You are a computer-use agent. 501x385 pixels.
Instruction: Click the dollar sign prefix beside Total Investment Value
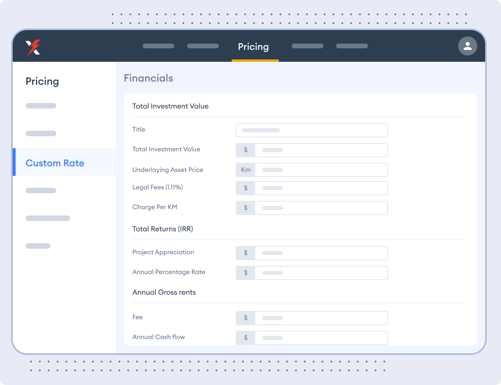point(245,150)
